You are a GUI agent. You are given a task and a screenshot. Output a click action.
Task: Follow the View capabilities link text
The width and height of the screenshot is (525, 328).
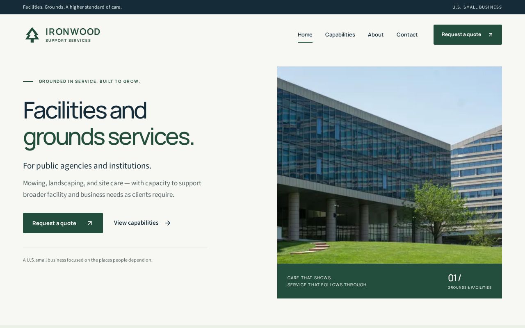point(136,223)
